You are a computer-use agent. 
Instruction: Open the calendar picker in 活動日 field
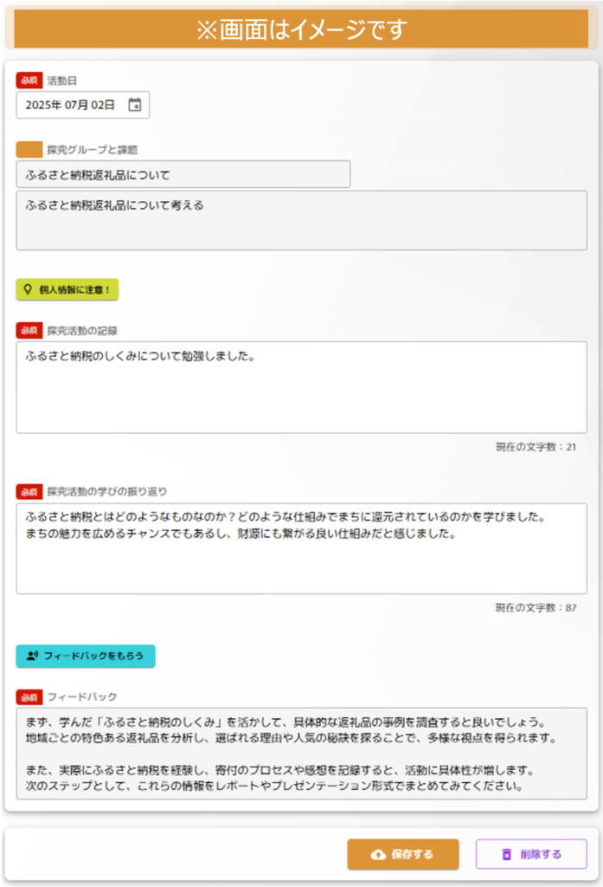coord(135,105)
